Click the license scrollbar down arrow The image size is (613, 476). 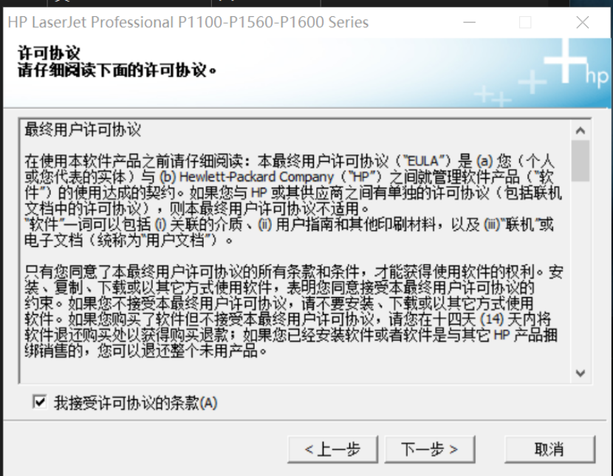tap(581, 373)
